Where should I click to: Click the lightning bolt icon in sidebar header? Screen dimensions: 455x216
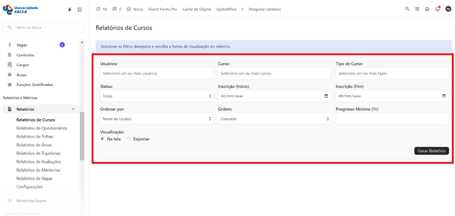tap(70, 10)
